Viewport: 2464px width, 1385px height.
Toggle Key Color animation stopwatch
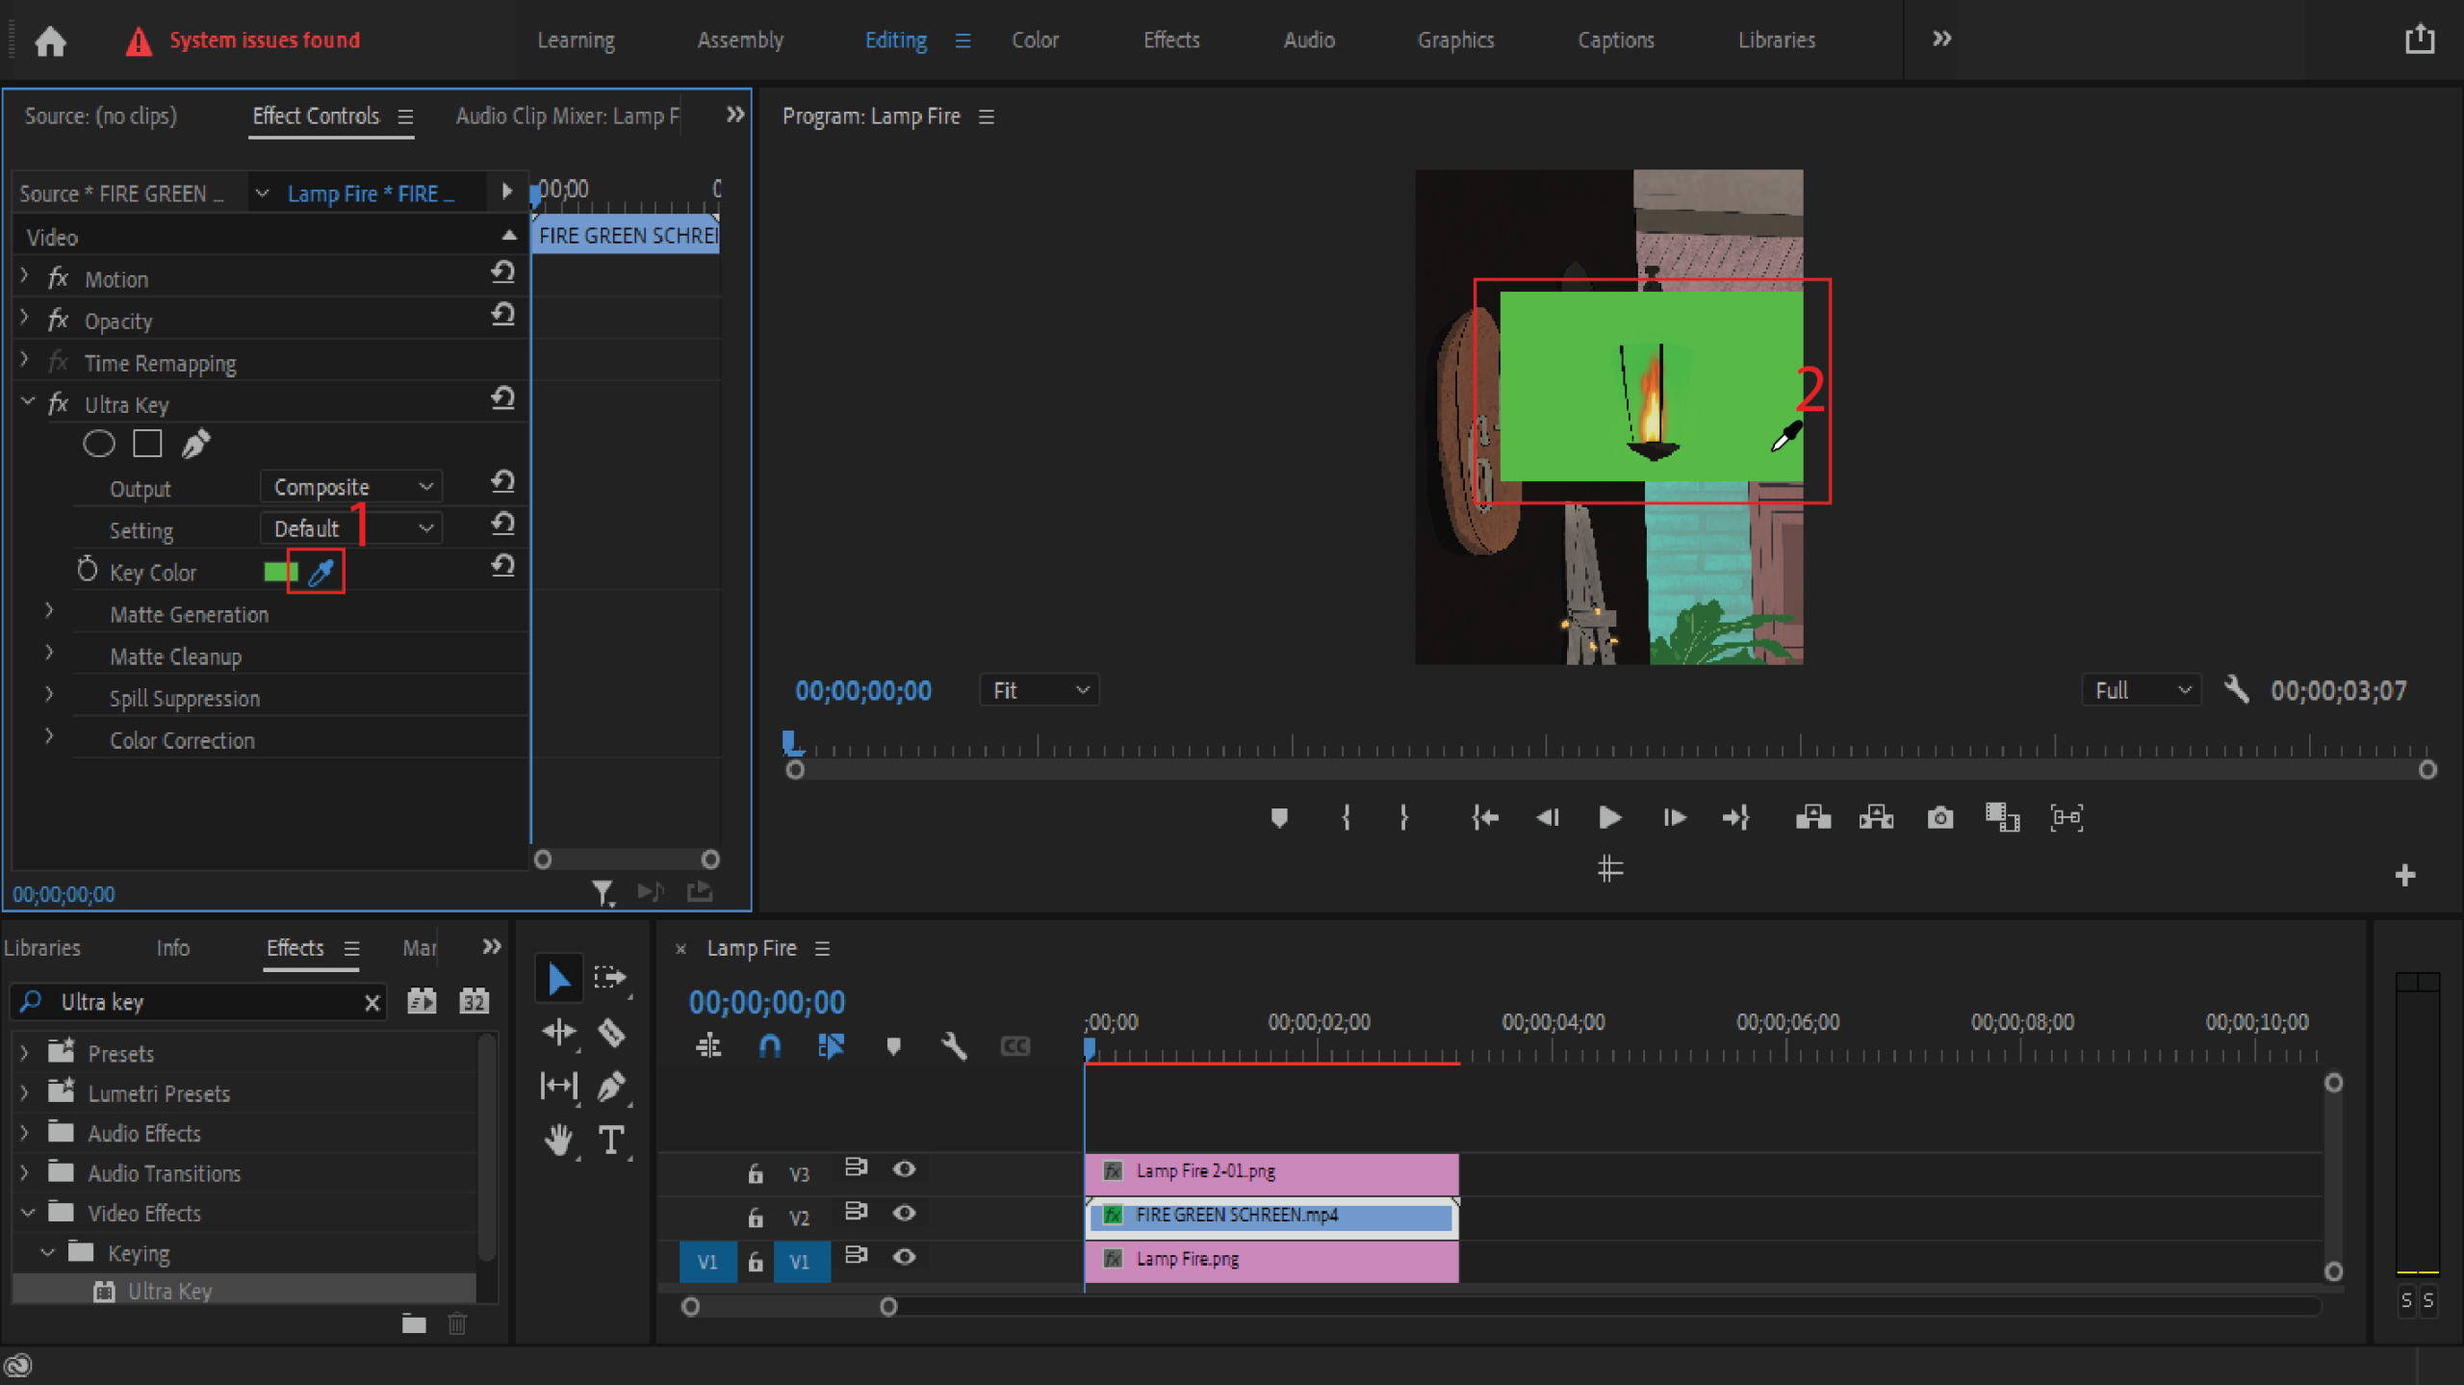pos(87,571)
